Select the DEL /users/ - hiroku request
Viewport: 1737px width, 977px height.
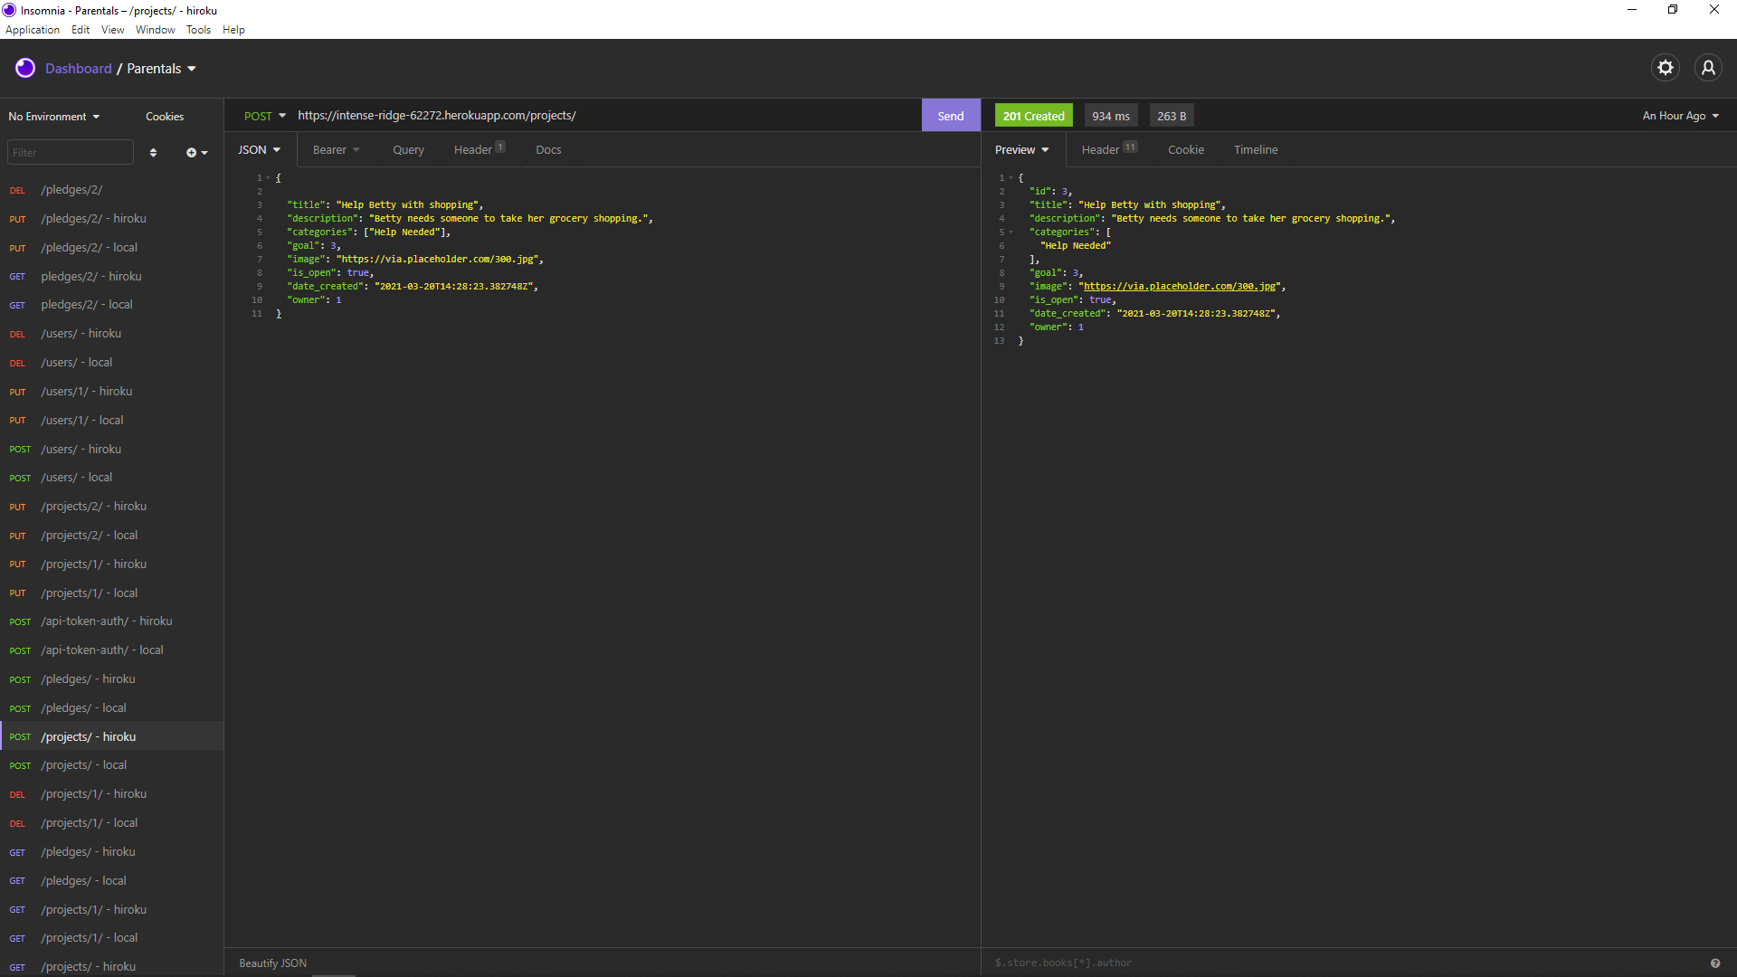[81, 334]
